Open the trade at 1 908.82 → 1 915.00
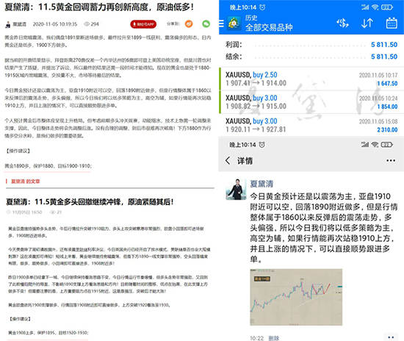 (x=311, y=102)
